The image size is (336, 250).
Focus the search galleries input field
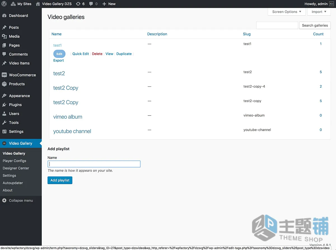coord(277,25)
